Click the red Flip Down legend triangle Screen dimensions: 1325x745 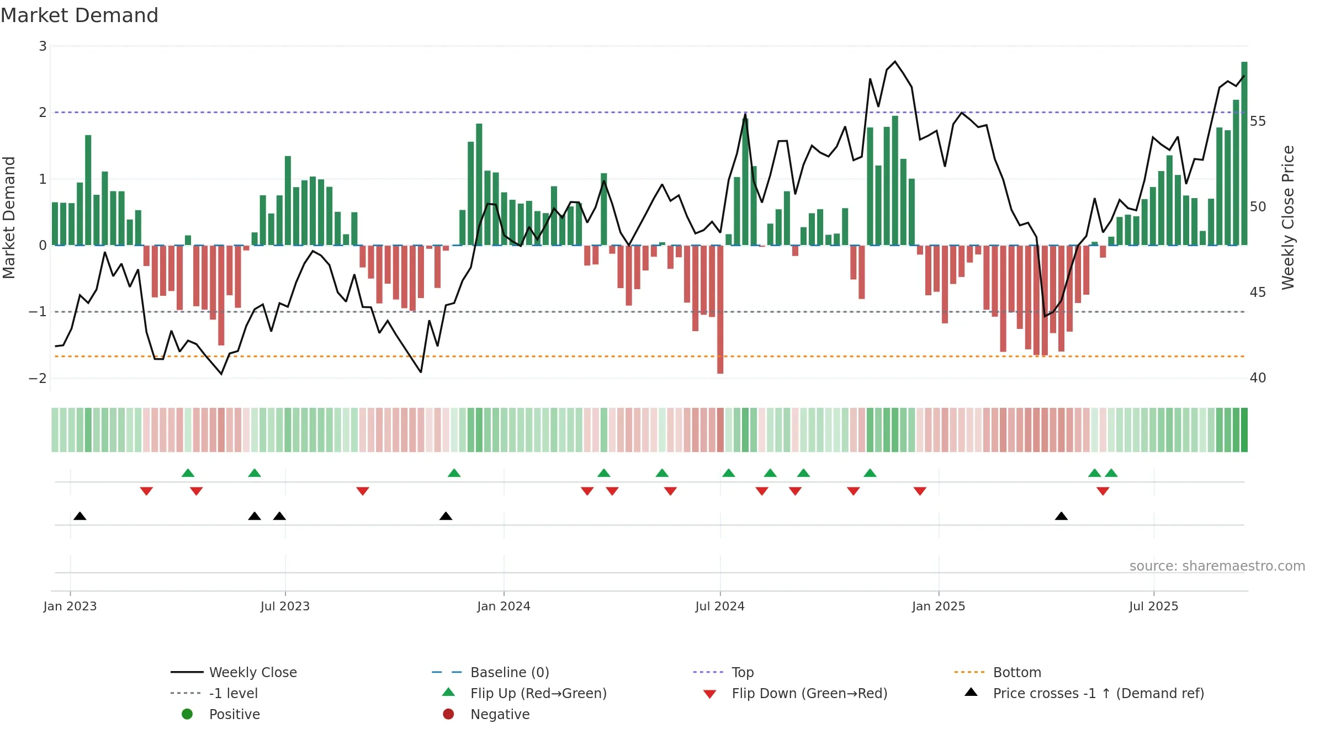coord(710,694)
